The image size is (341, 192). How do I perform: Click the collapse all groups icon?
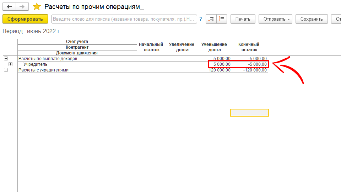(x=222, y=19)
